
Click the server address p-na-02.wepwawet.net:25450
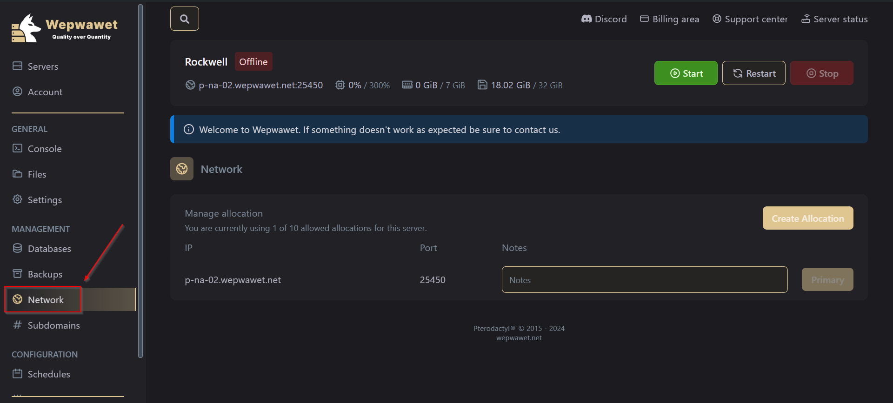click(x=260, y=85)
